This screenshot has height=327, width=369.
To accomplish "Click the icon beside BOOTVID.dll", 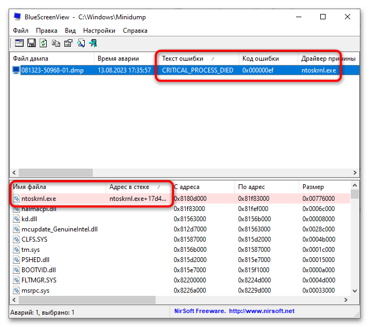I will click(16, 270).
